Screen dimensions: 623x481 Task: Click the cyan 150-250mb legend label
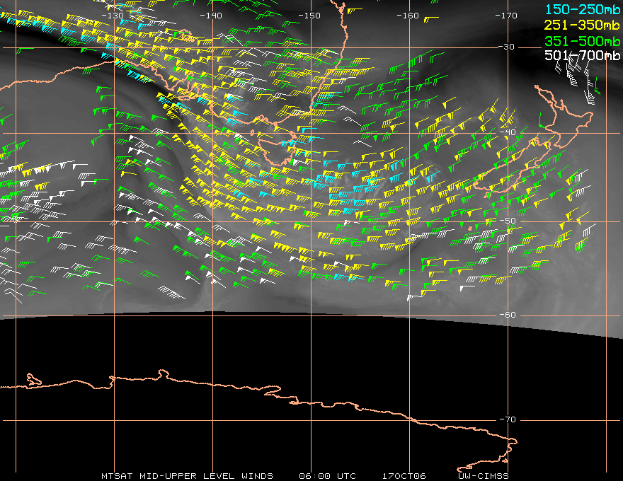[x=582, y=9]
